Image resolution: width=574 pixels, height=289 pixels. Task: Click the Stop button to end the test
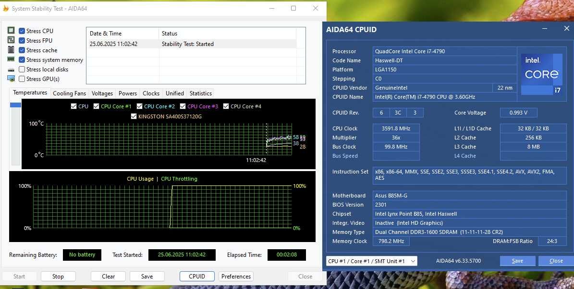coord(58,276)
